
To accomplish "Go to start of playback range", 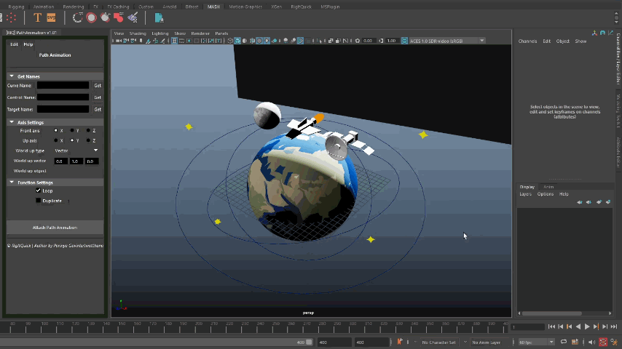I will pyautogui.click(x=551, y=326).
